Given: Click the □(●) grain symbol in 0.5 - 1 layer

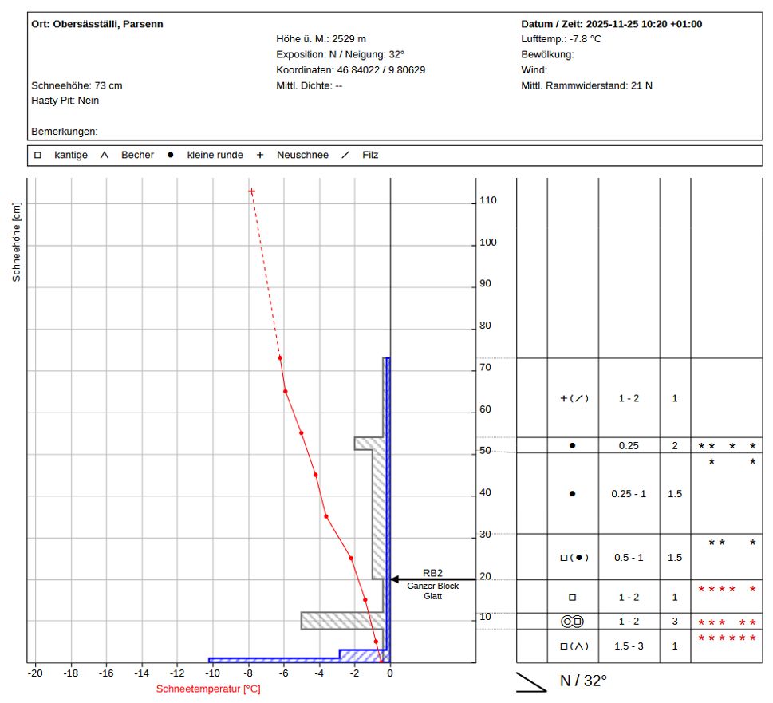Looking at the screenshot, I should point(574,558).
